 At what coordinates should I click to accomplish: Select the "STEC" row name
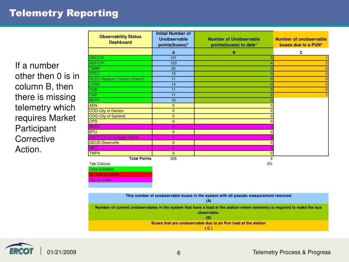[x=120, y=74]
